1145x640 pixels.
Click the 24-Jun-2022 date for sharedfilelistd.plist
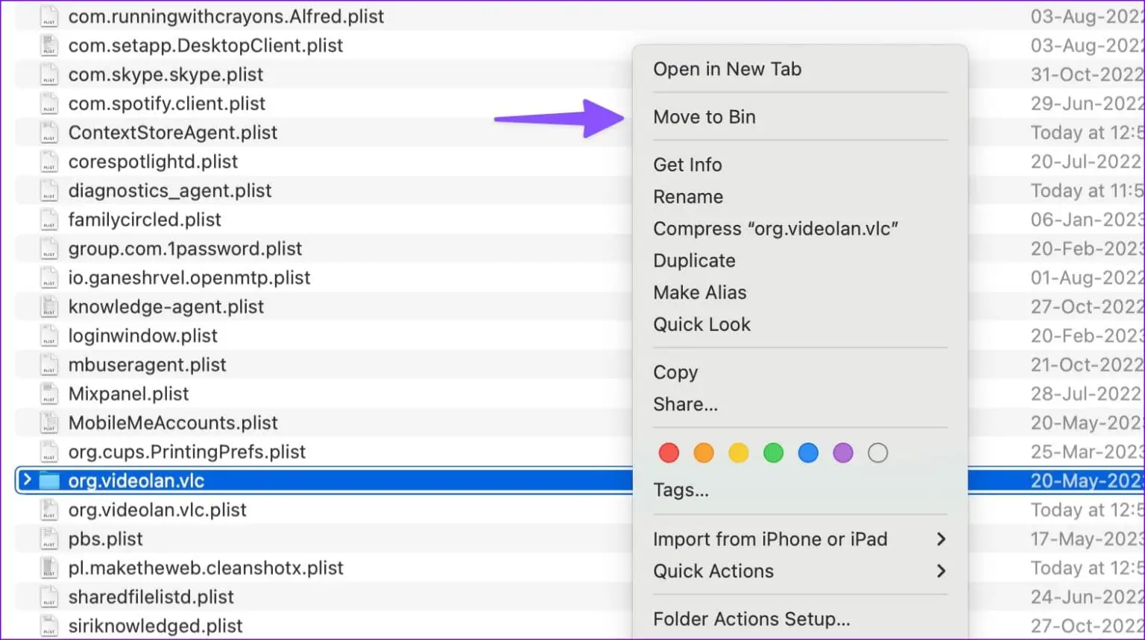pyautogui.click(x=1087, y=598)
